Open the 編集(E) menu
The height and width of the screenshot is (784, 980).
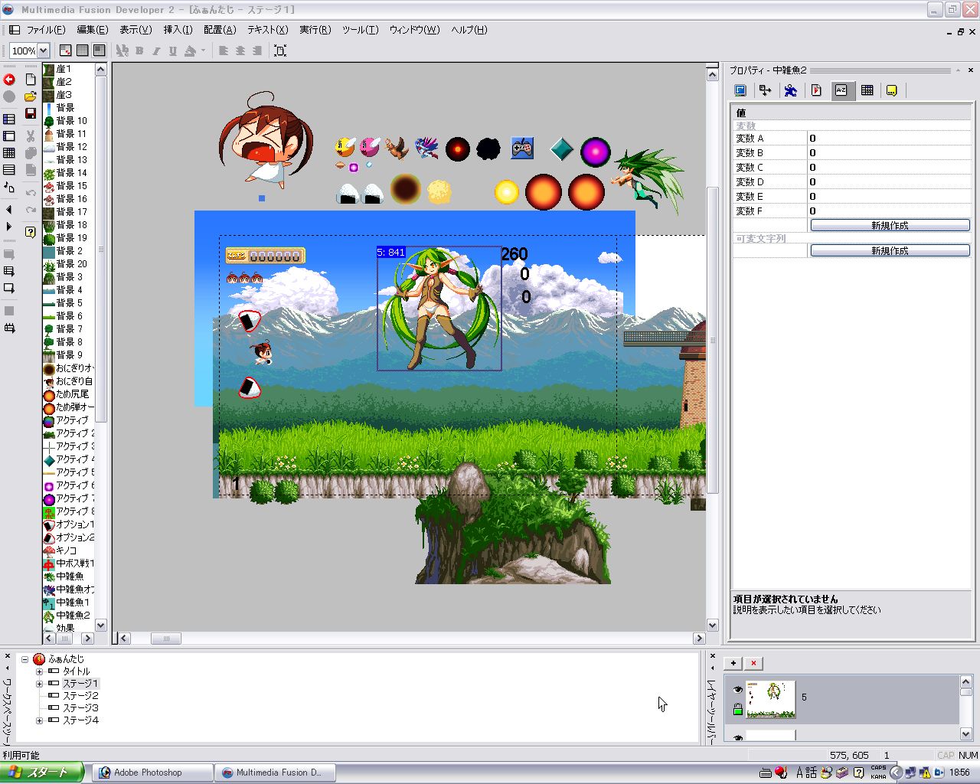93,30
